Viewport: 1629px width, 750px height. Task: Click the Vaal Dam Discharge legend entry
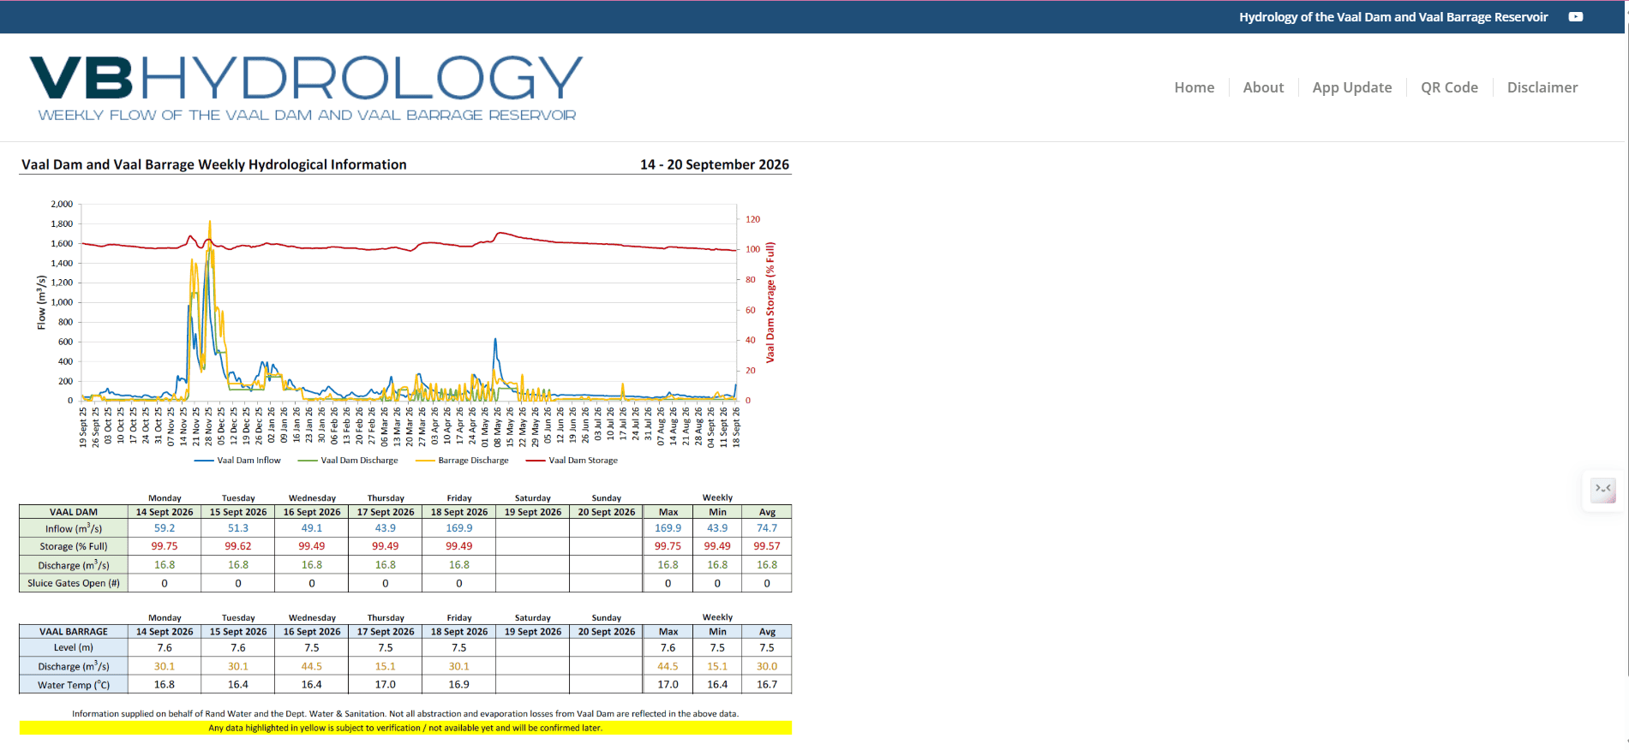(x=348, y=461)
